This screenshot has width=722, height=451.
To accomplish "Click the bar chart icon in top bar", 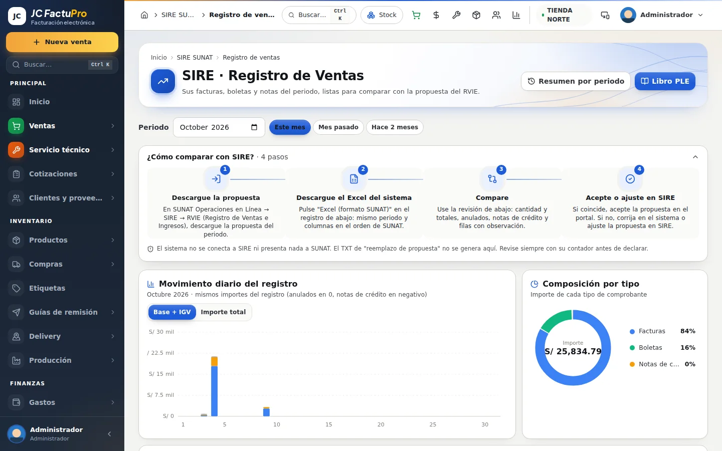I will (x=516, y=15).
